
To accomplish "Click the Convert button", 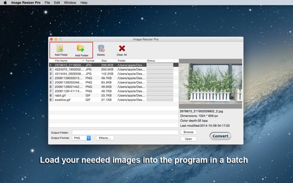I will 220,136.
